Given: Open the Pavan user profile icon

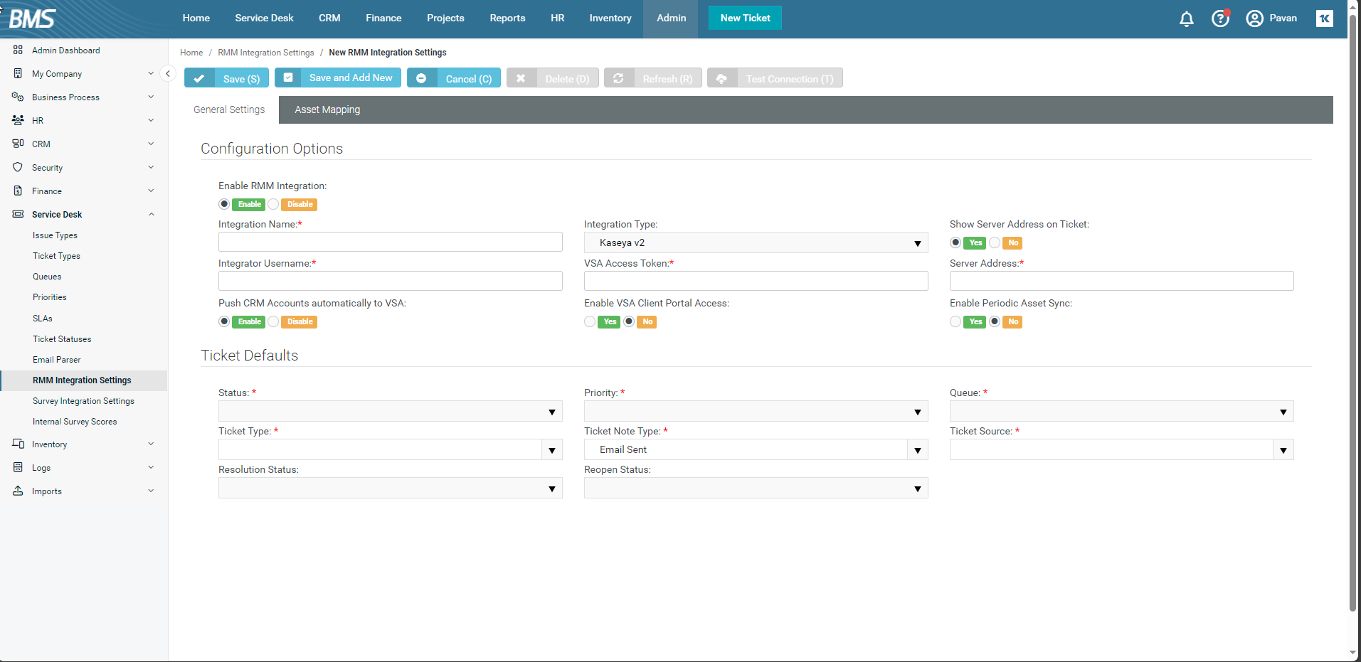Looking at the screenshot, I should [x=1254, y=18].
